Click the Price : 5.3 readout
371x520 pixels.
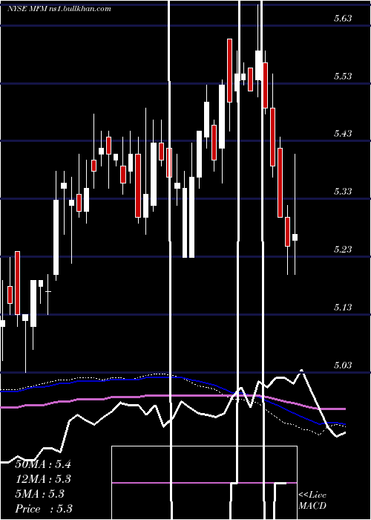click(44, 509)
